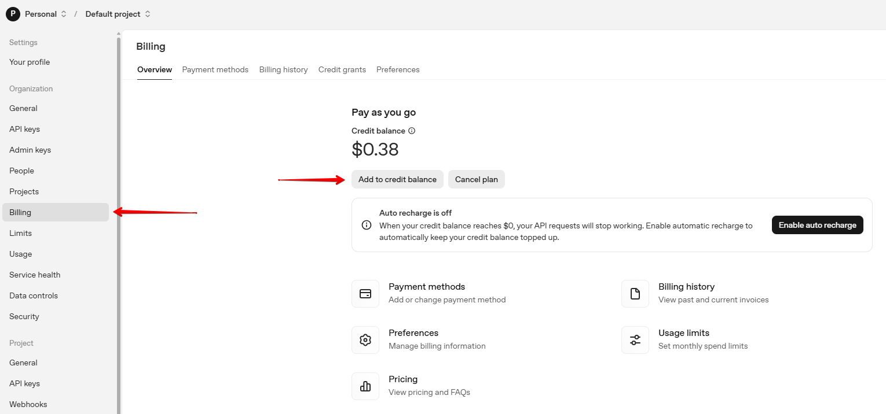Click the Personal organization avatar icon
This screenshot has height=414, width=886.
point(13,14)
